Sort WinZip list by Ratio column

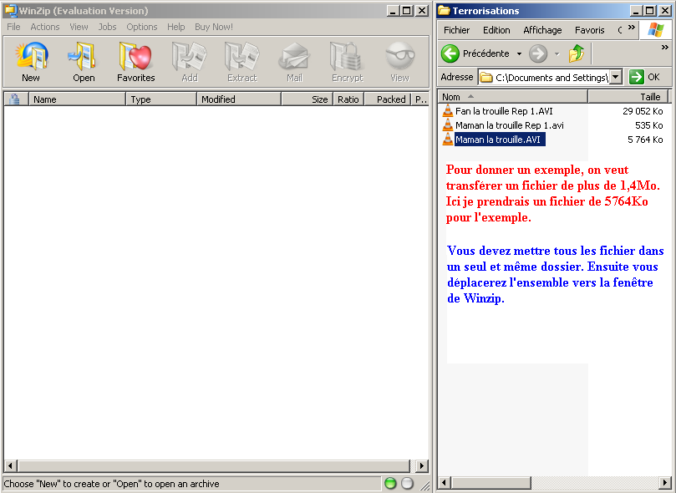click(348, 99)
